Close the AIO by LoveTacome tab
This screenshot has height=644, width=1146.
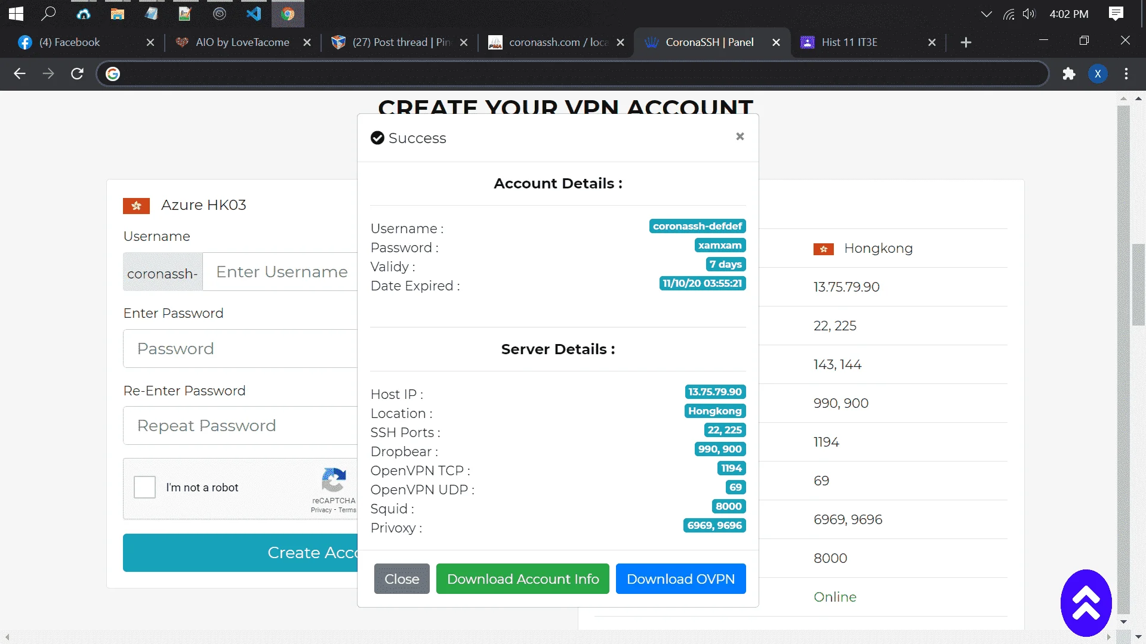coord(307,42)
